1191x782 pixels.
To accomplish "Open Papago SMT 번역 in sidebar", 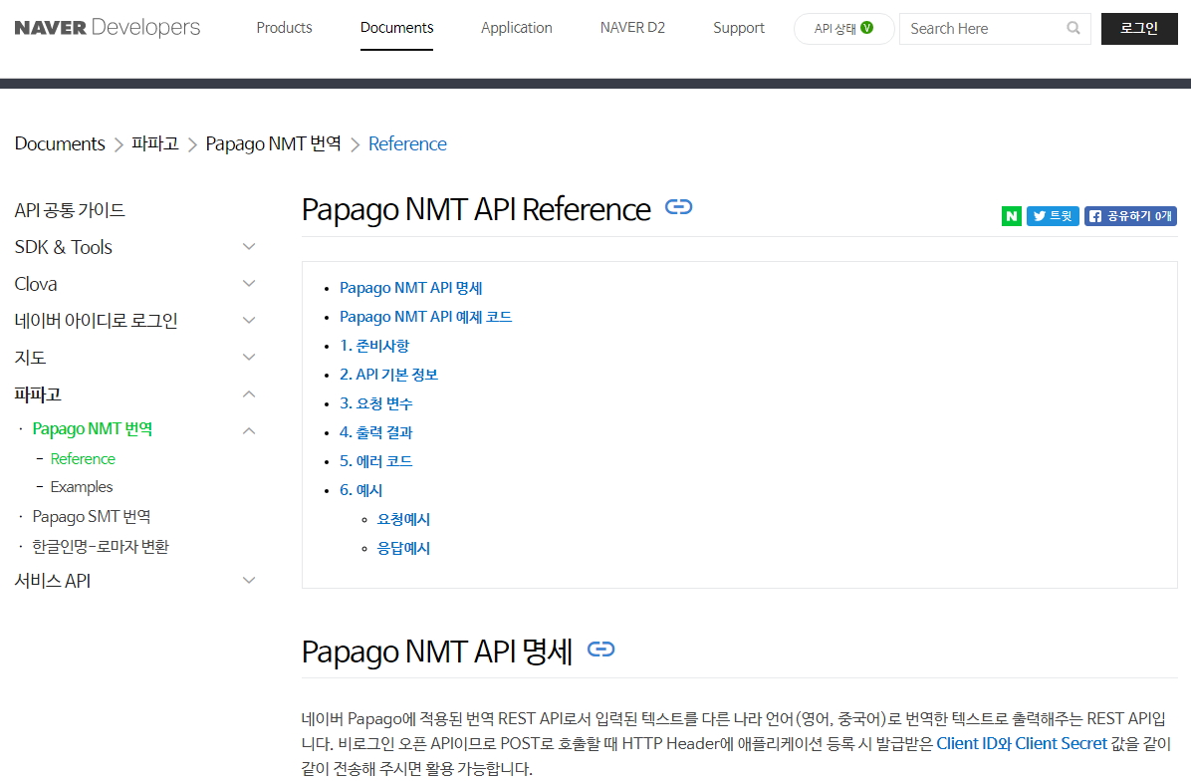I will coord(92,517).
